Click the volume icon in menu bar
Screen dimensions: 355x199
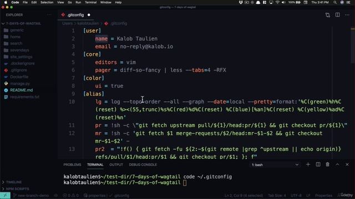[x=283, y=2]
